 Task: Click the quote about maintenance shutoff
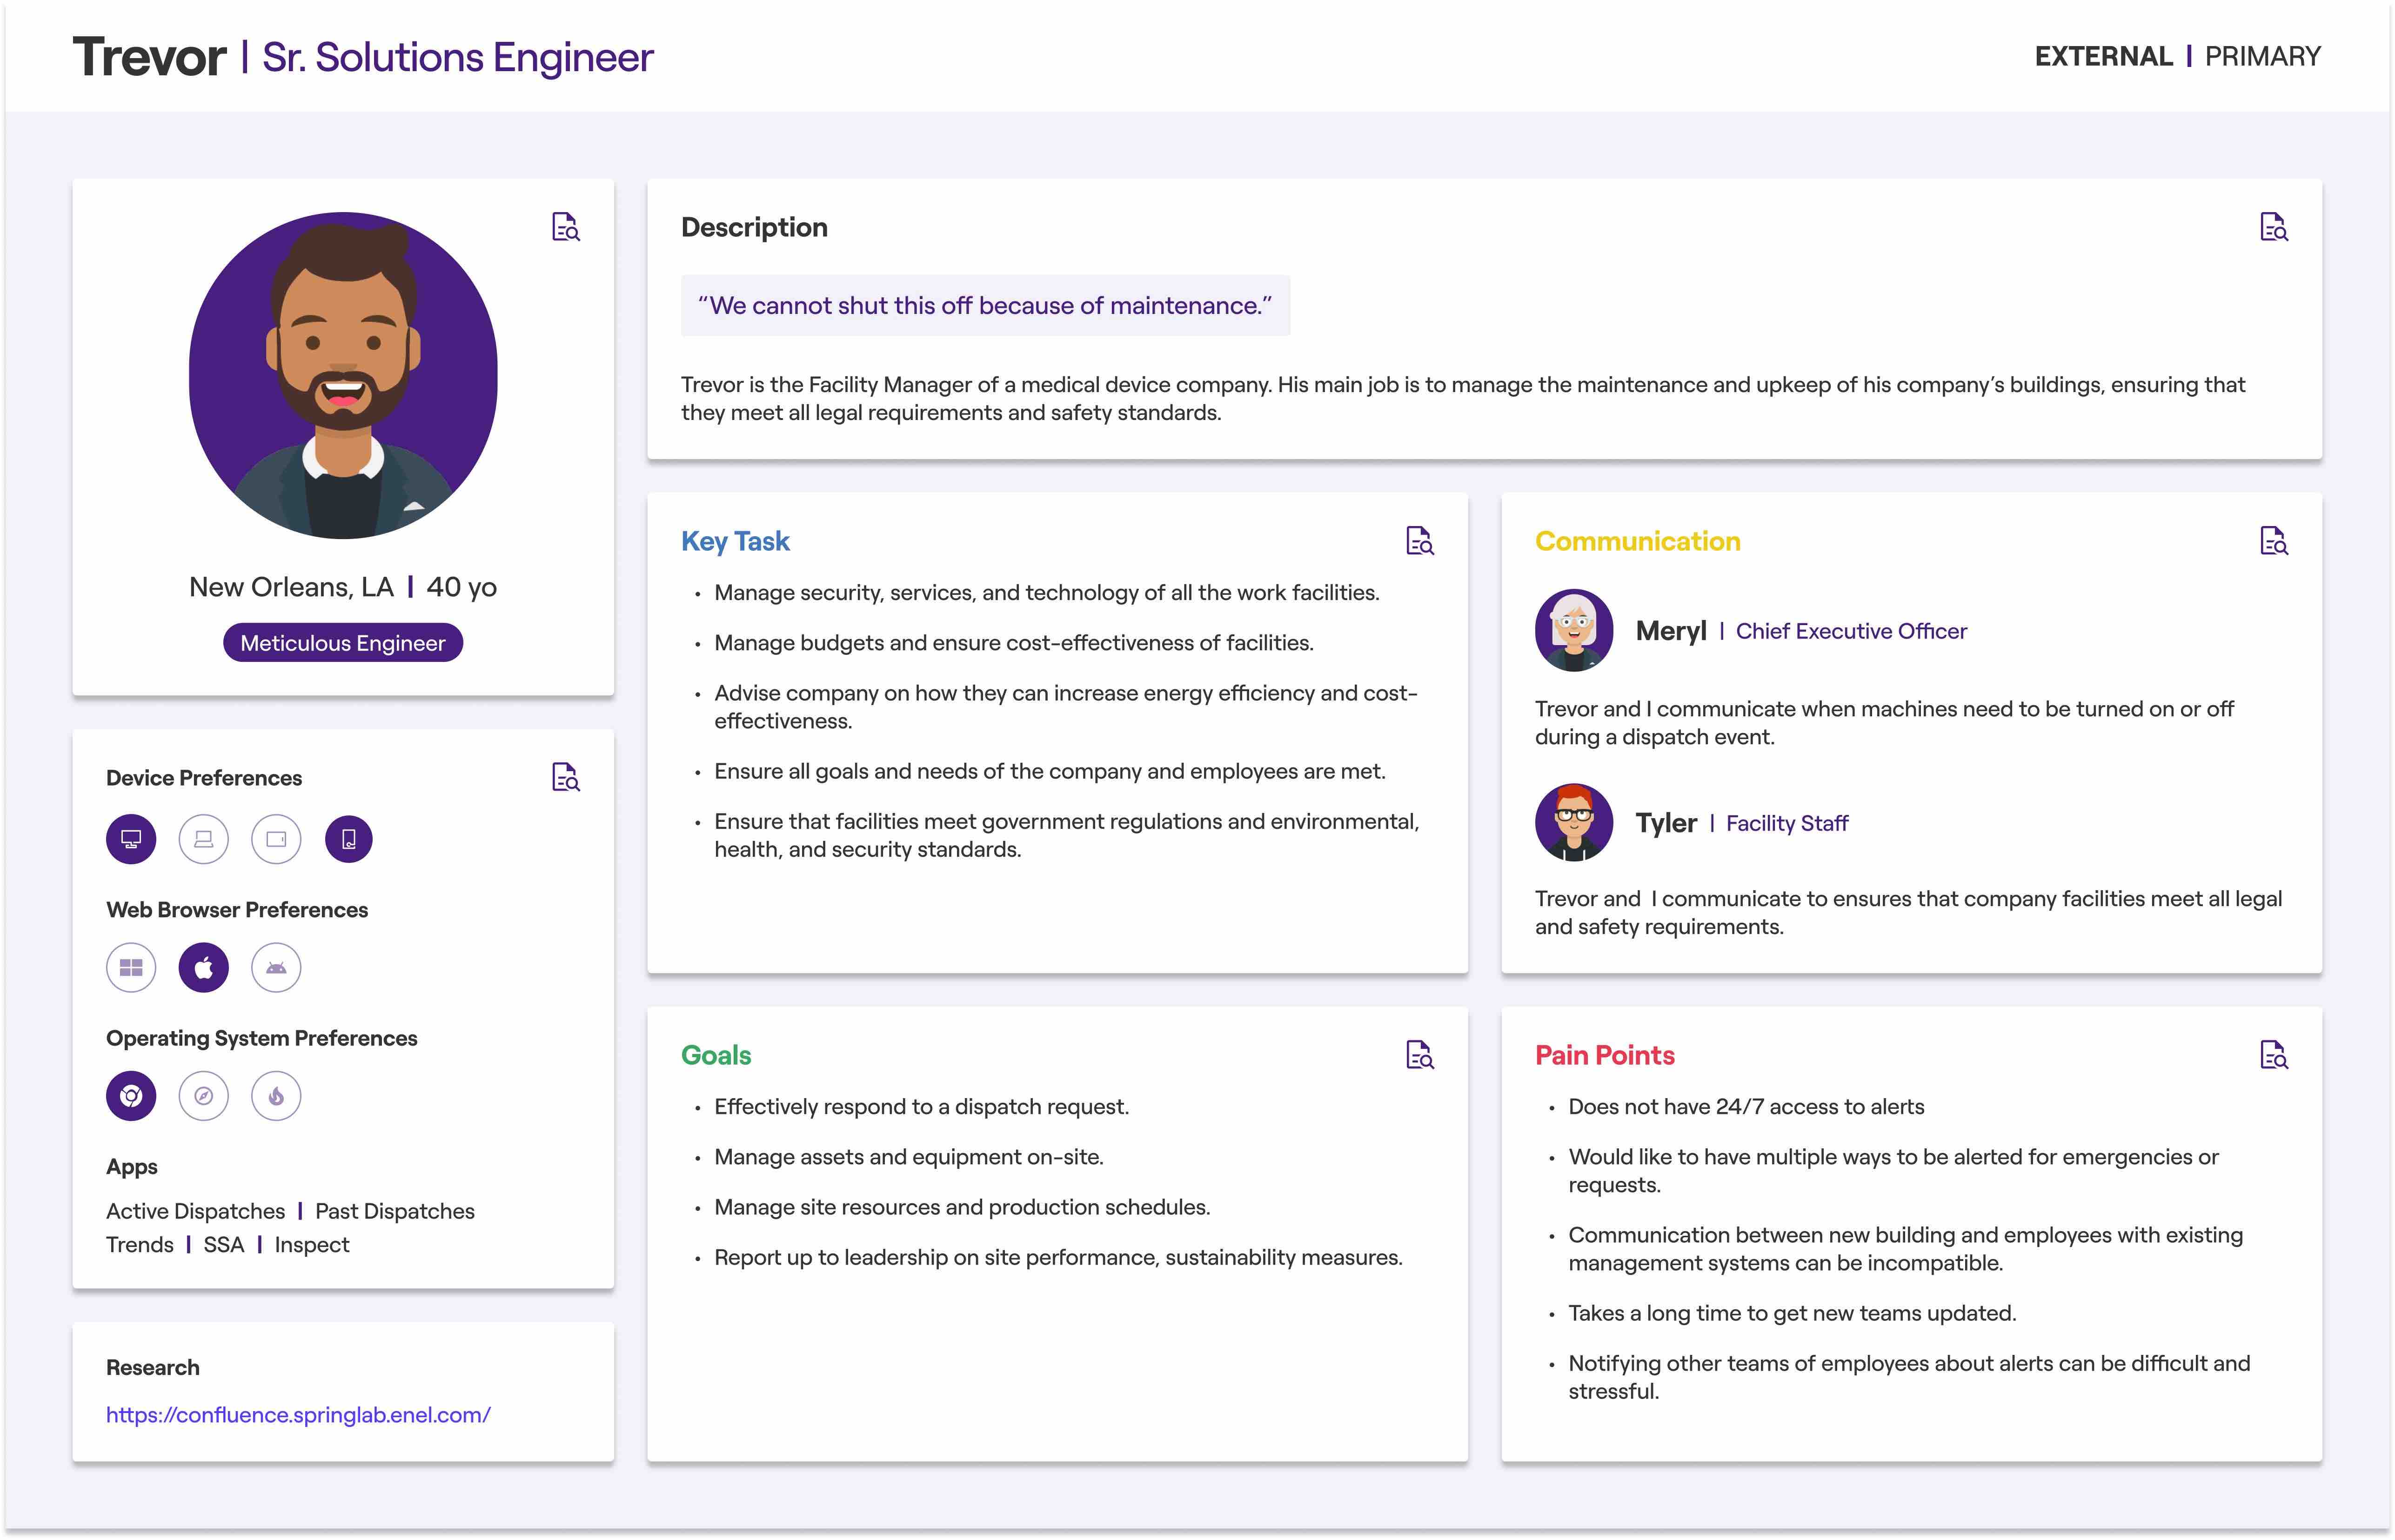985,305
